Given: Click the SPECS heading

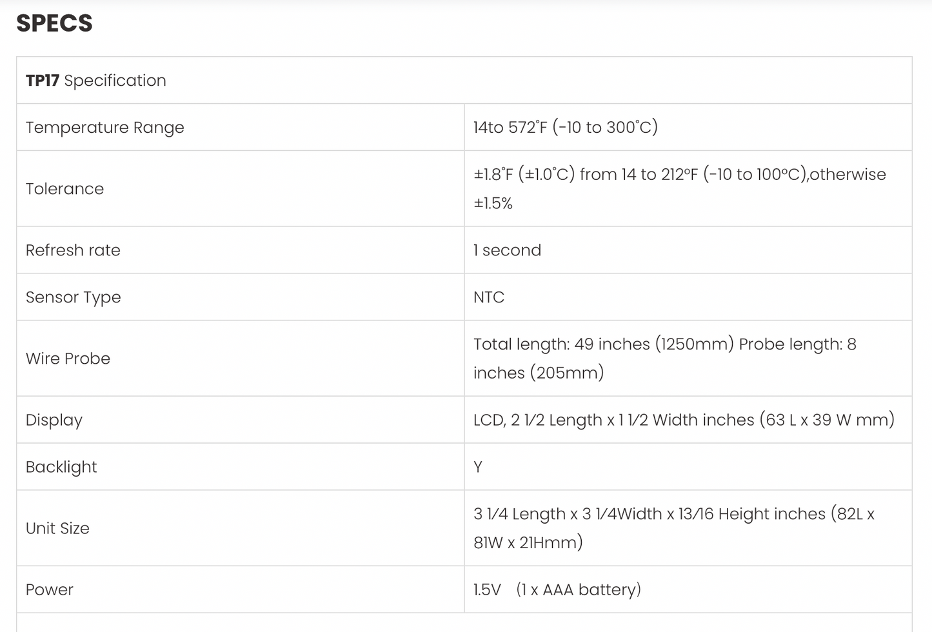Looking at the screenshot, I should pyautogui.click(x=54, y=23).
